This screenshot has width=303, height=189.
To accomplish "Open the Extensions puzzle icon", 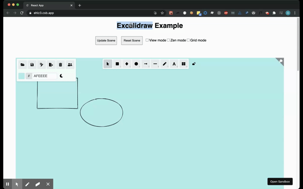I will [x=274, y=13].
